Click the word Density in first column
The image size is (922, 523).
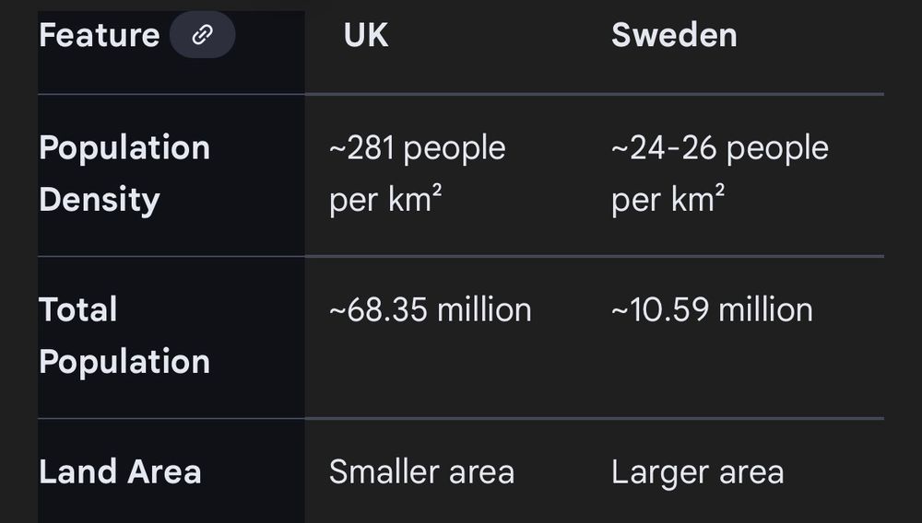click(100, 200)
